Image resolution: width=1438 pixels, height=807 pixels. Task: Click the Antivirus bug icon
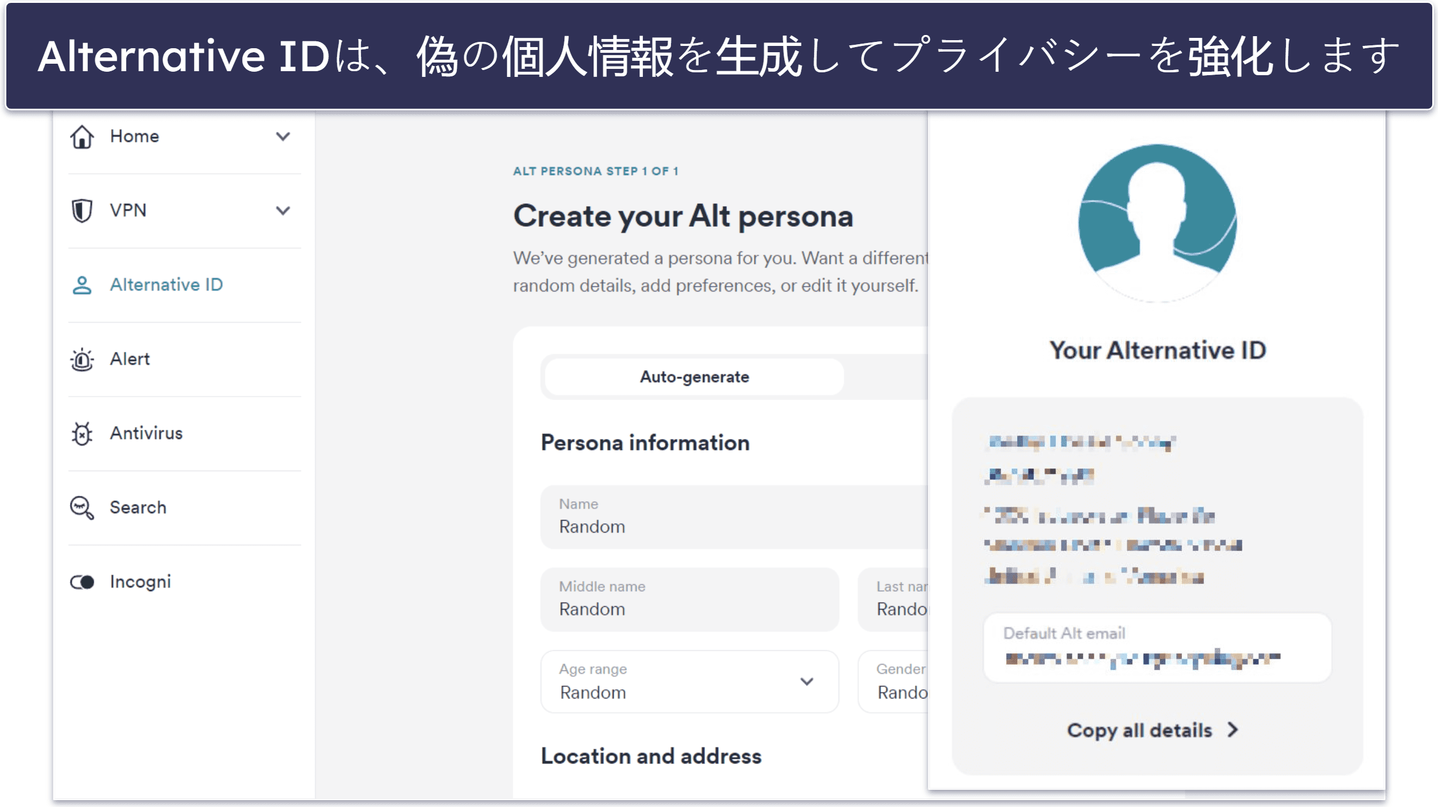pos(82,434)
